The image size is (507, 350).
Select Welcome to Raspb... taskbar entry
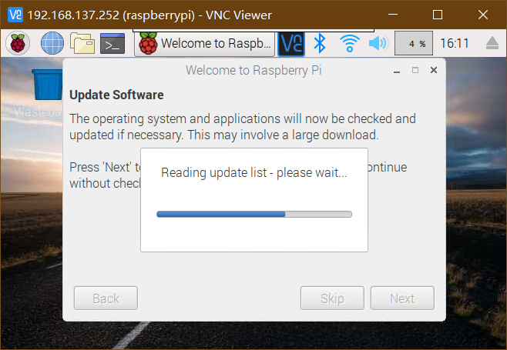pyautogui.click(x=204, y=43)
